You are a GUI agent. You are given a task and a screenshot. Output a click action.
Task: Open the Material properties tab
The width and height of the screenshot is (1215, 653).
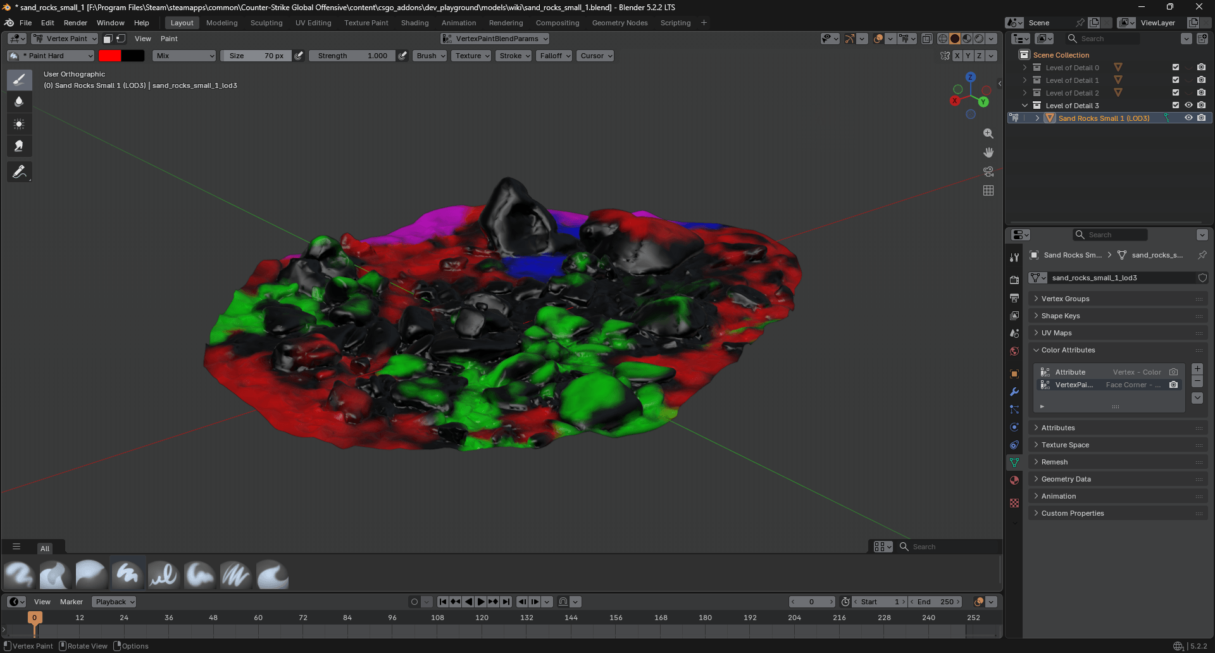click(1014, 480)
